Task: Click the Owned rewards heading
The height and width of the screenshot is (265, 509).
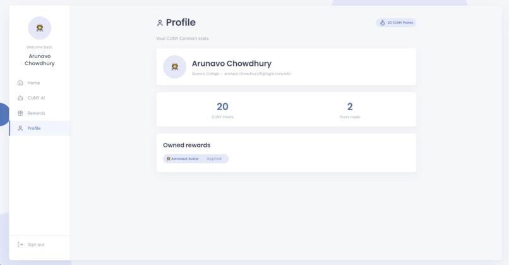Action: (187, 145)
